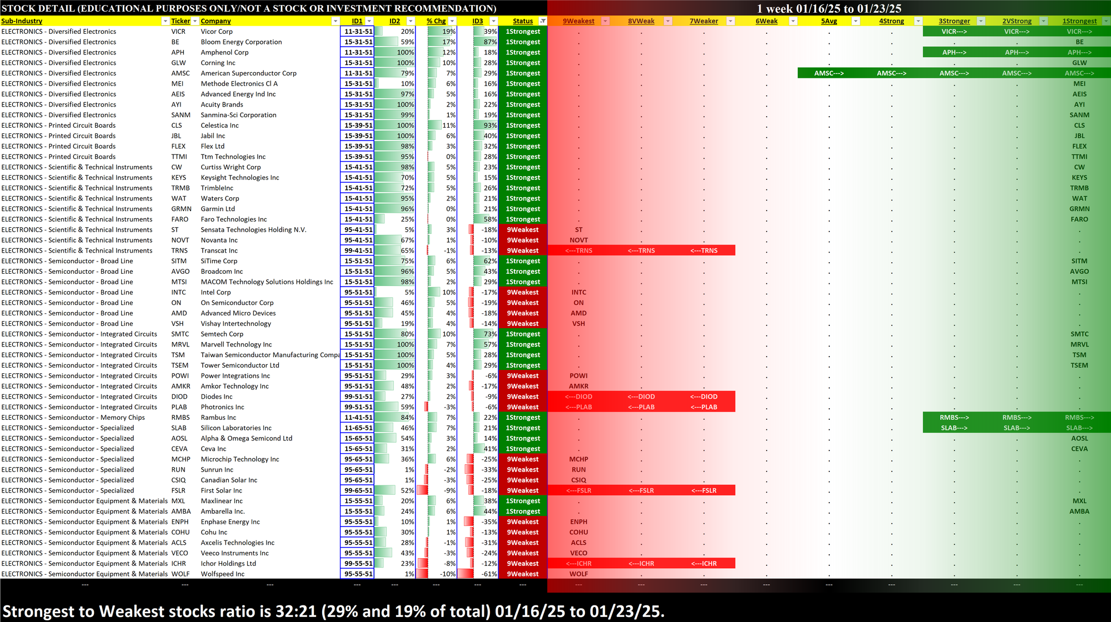Open the 1Strongest column filter arrow

click(x=1105, y=21)
